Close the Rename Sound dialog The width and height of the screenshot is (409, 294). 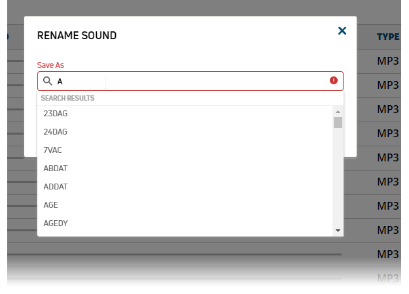342,31
